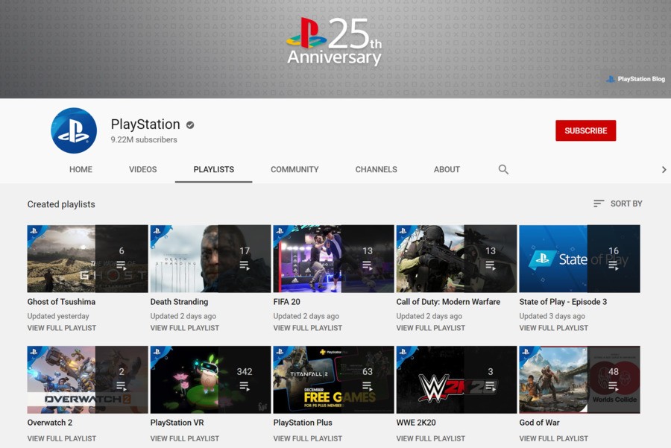
Task: Open the PlayStation Plus title link
Action: [303, 423]
